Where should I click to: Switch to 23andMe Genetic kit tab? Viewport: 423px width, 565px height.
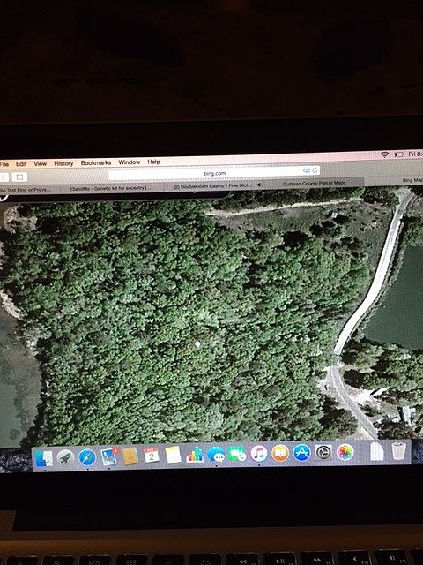(x=112, y=188)
